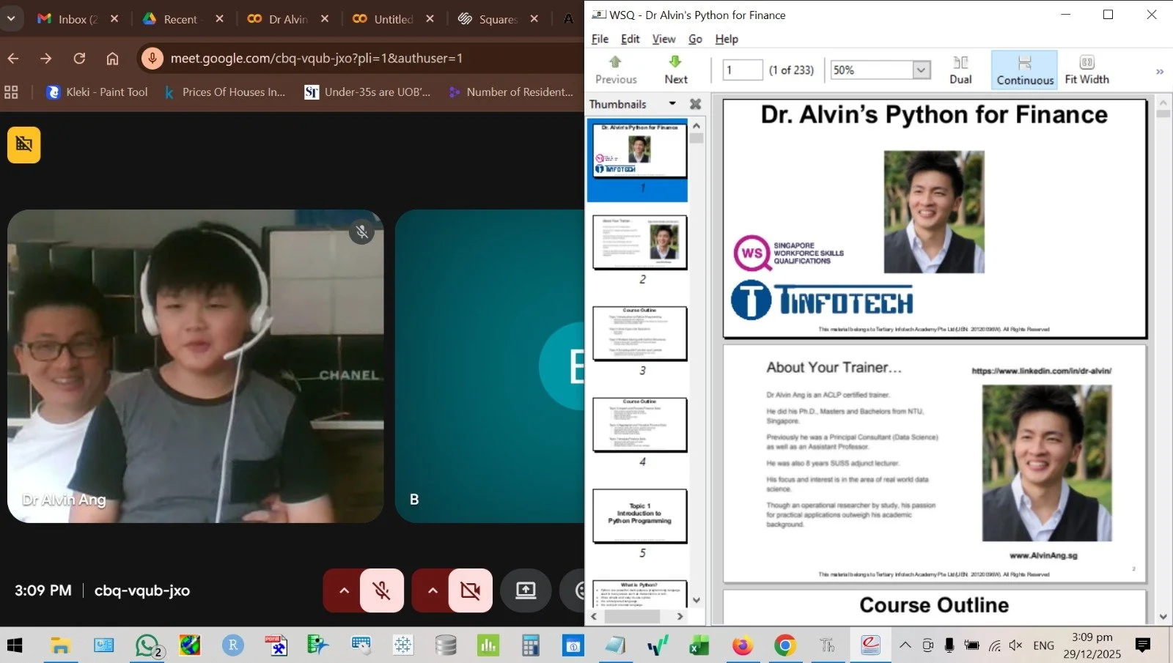Open Prices Of Houses bookmark
The height and width of the screenshot is (663, 1173).
(225, 92)
